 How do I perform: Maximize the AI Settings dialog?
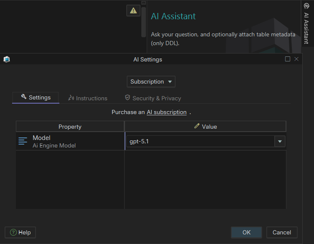tap(288, 59)
